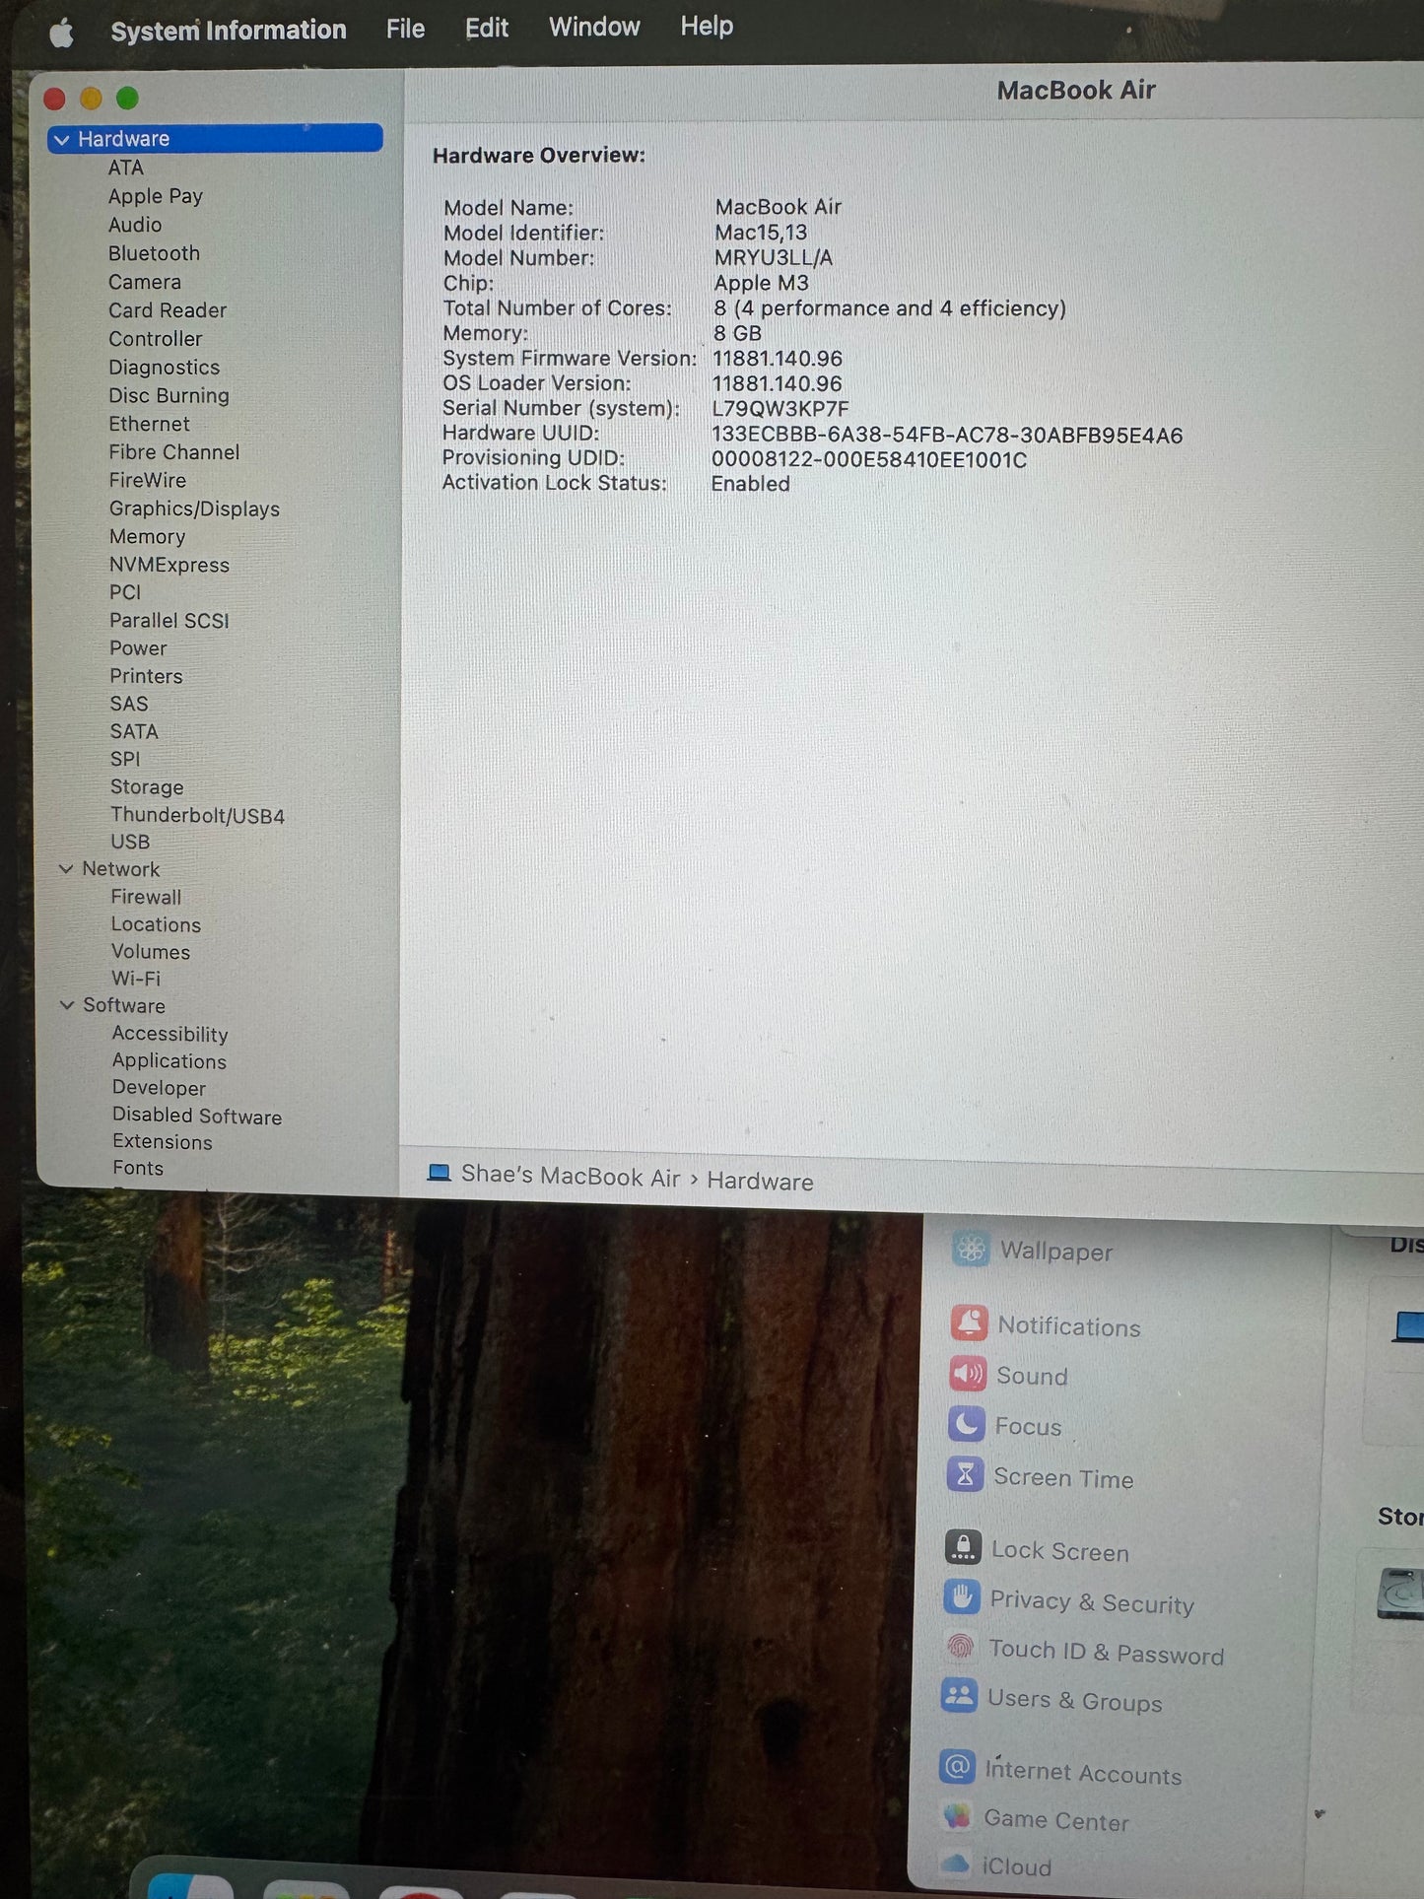Select USB in the sidebar

130,842
